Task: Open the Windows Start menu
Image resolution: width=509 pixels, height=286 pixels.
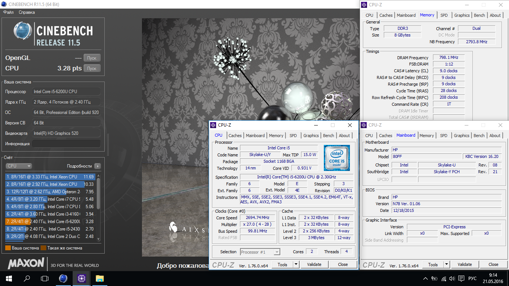Action: point(9,278)
